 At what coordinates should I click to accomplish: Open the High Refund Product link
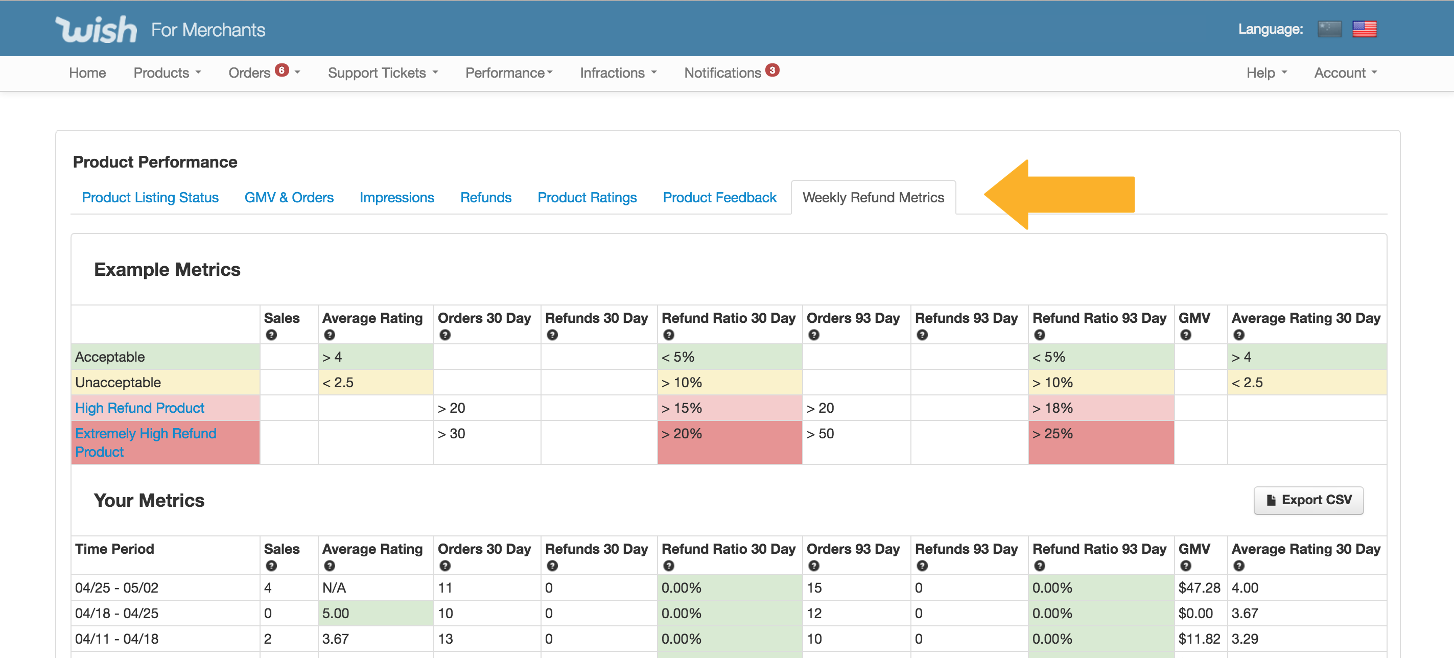pyautogui.click(x=139, y=408)
